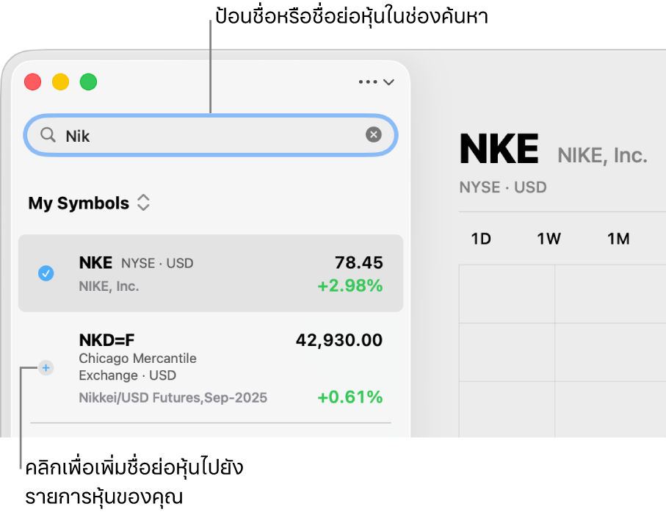The width and height of the screenshot is (666, 512).
Task: Select the 1D chart range tab
Action: [x=481, y=239]
